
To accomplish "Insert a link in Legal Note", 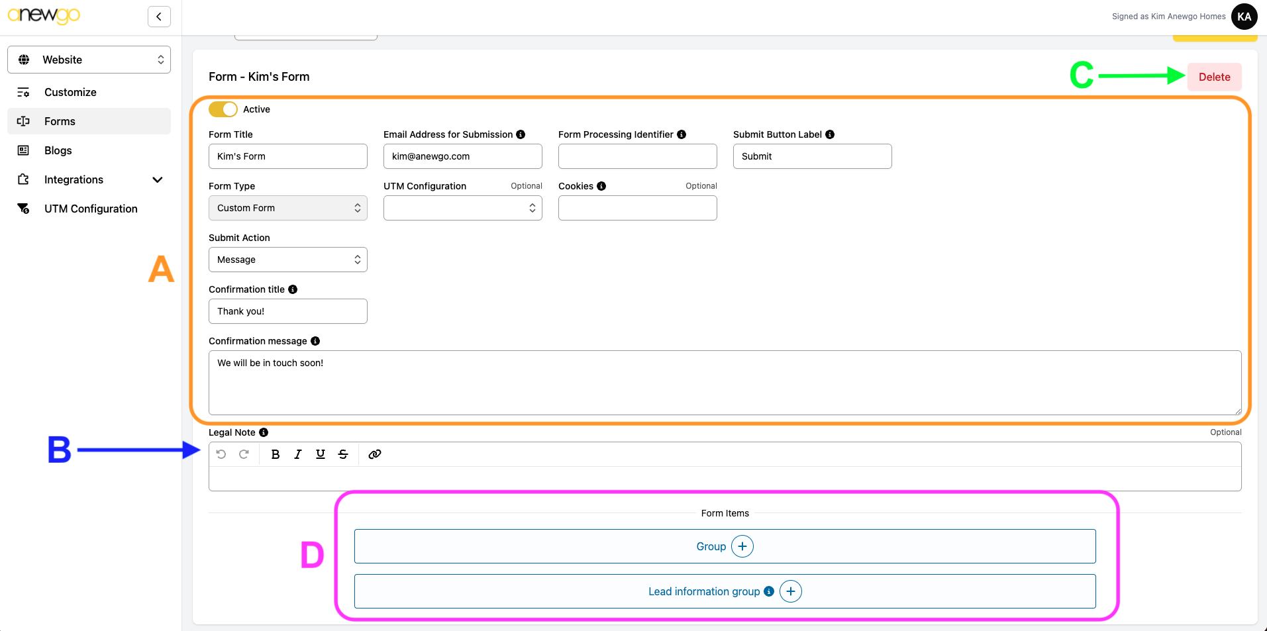I will [x=375, y=454].
